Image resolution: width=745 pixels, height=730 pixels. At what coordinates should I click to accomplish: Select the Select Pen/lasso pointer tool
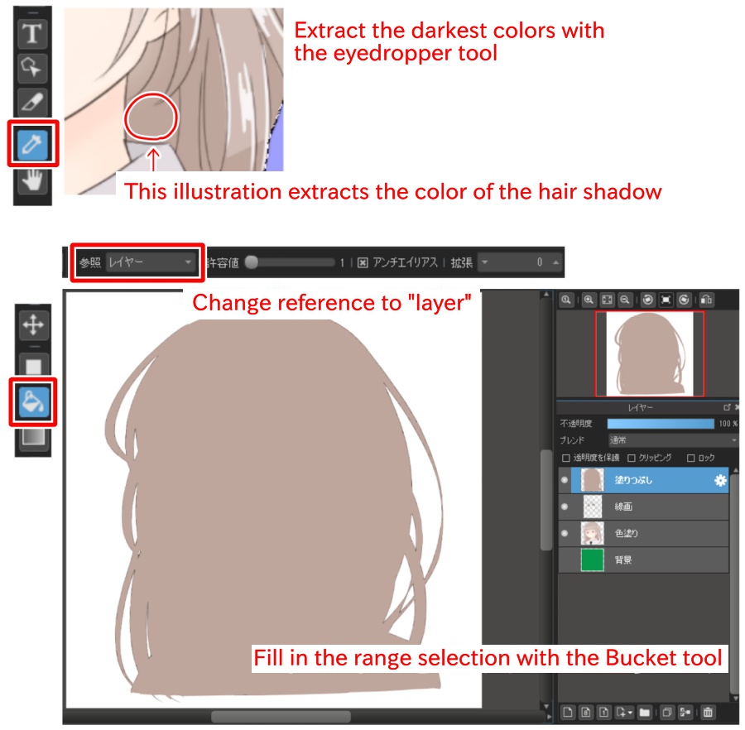32,67
